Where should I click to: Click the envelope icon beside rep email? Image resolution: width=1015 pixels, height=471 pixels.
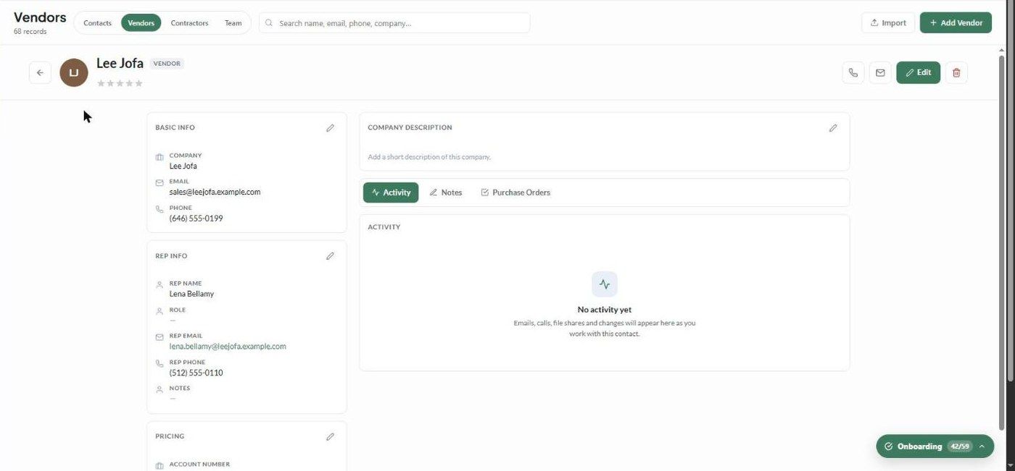pyautogui.click(x=159, y=337)
